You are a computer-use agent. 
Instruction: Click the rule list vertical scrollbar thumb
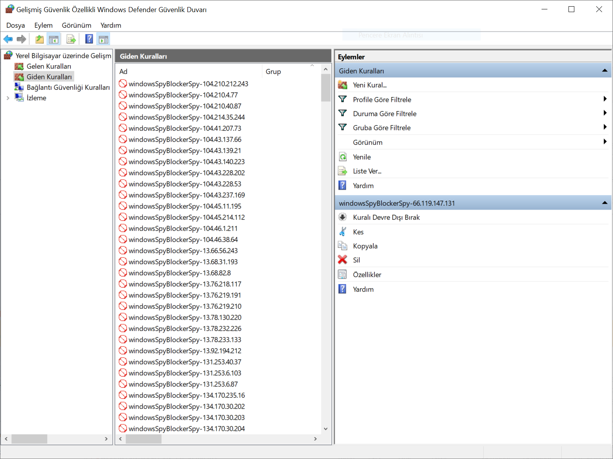point(326,88)
